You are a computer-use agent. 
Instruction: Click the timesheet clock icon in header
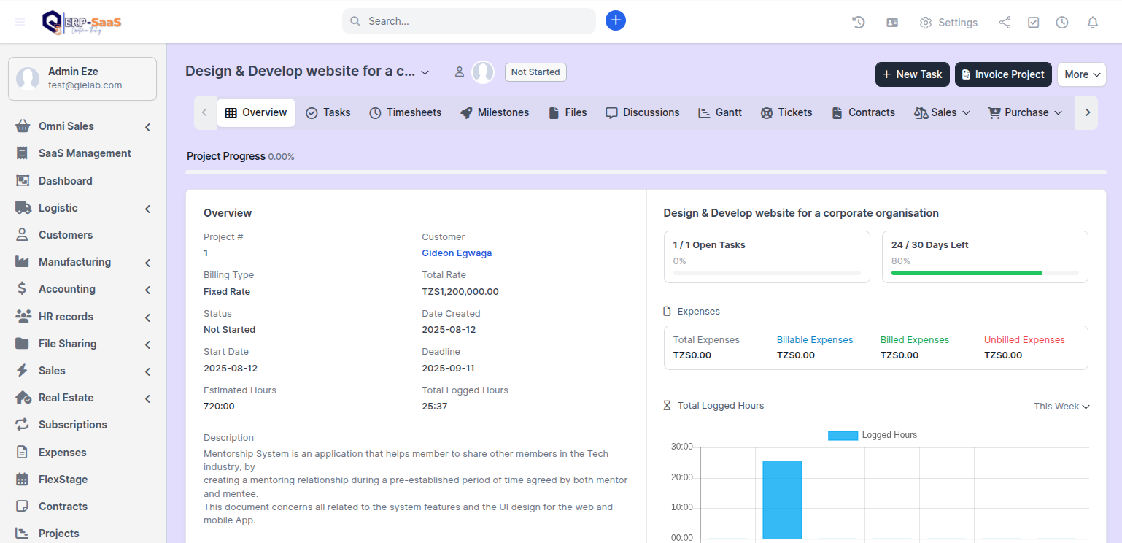1061,23
